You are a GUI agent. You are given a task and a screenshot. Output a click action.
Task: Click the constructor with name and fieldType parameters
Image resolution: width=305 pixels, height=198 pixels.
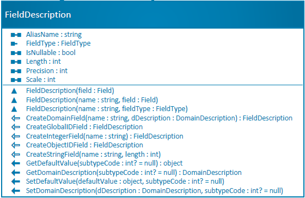pos(107,109)
